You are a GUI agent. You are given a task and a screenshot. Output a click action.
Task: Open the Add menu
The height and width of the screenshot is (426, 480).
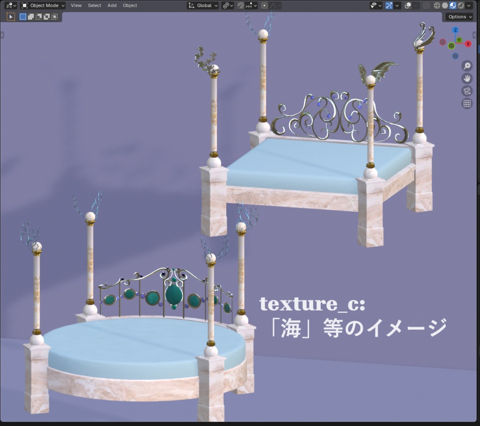(x=112, y=5)
